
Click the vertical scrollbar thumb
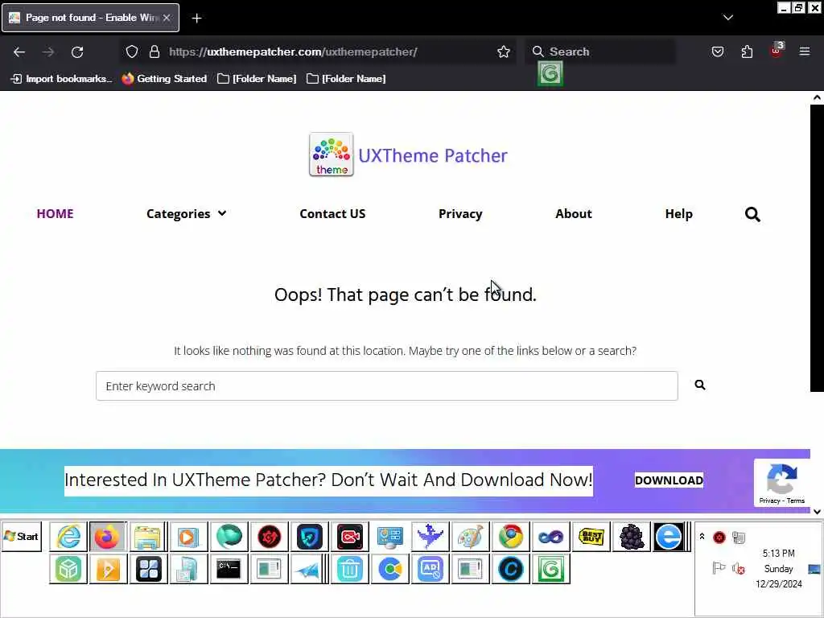817,248
